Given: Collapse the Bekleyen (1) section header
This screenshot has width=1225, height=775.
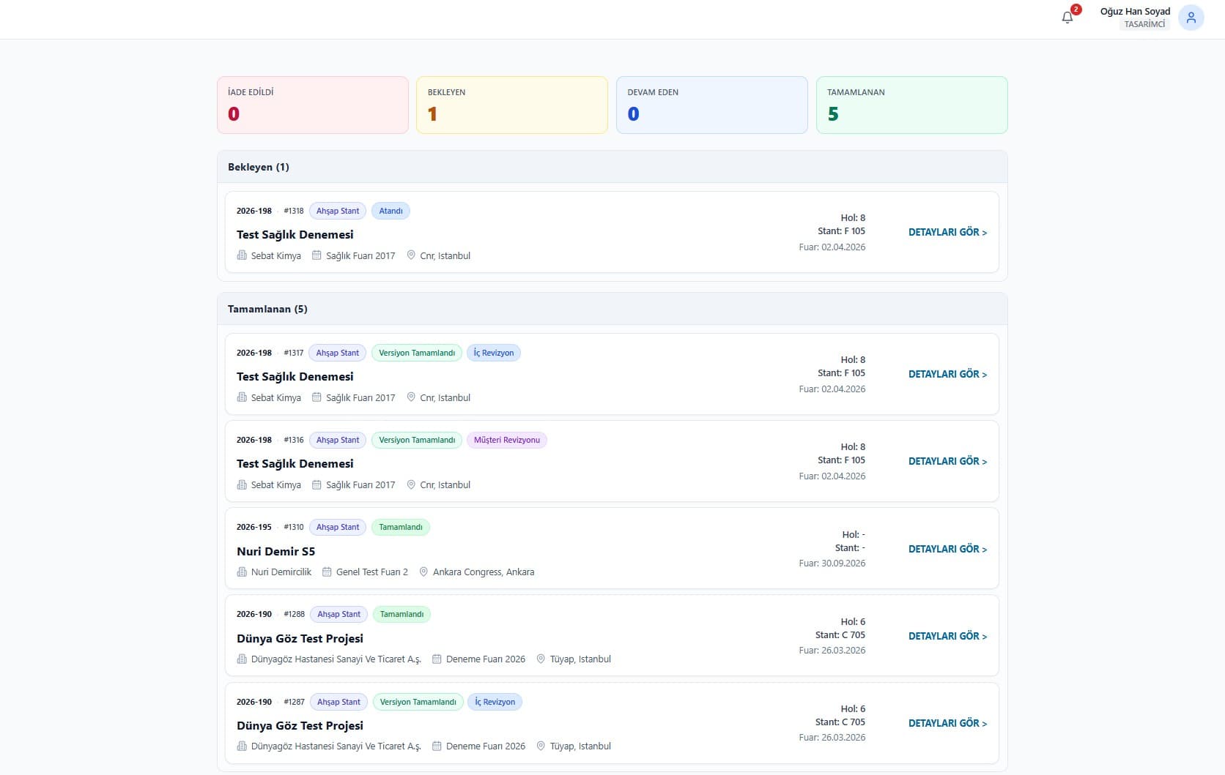Looking at the screenshot, I should (612, 167).
